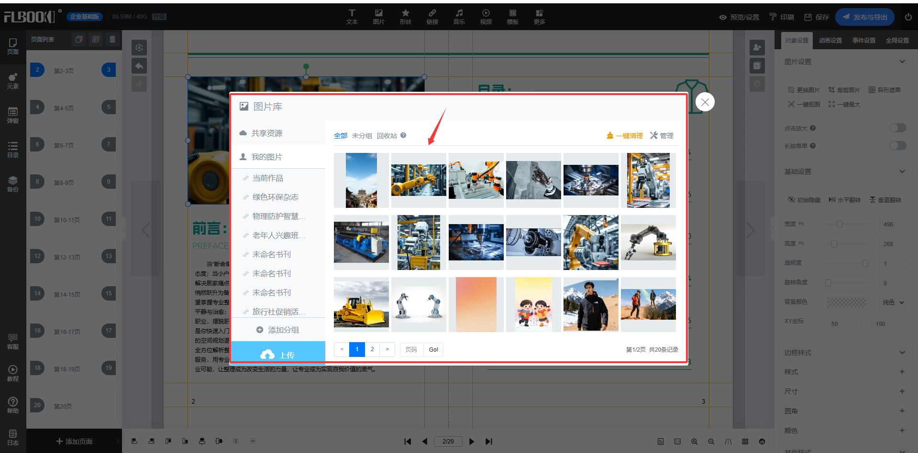
Task: Click the 上传 upload button
Action: click(278, 355)
